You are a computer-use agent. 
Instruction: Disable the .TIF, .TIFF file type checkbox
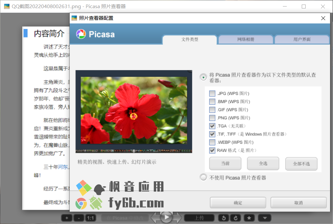[212, 134]
